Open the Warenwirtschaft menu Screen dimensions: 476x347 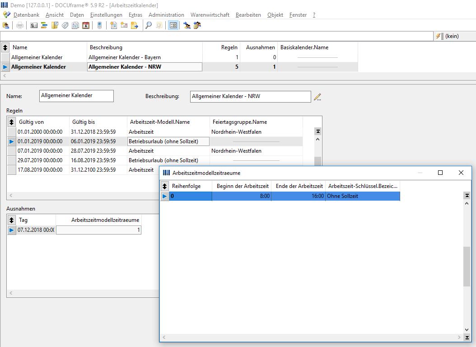pyautogui.click(x=210, y=15)
